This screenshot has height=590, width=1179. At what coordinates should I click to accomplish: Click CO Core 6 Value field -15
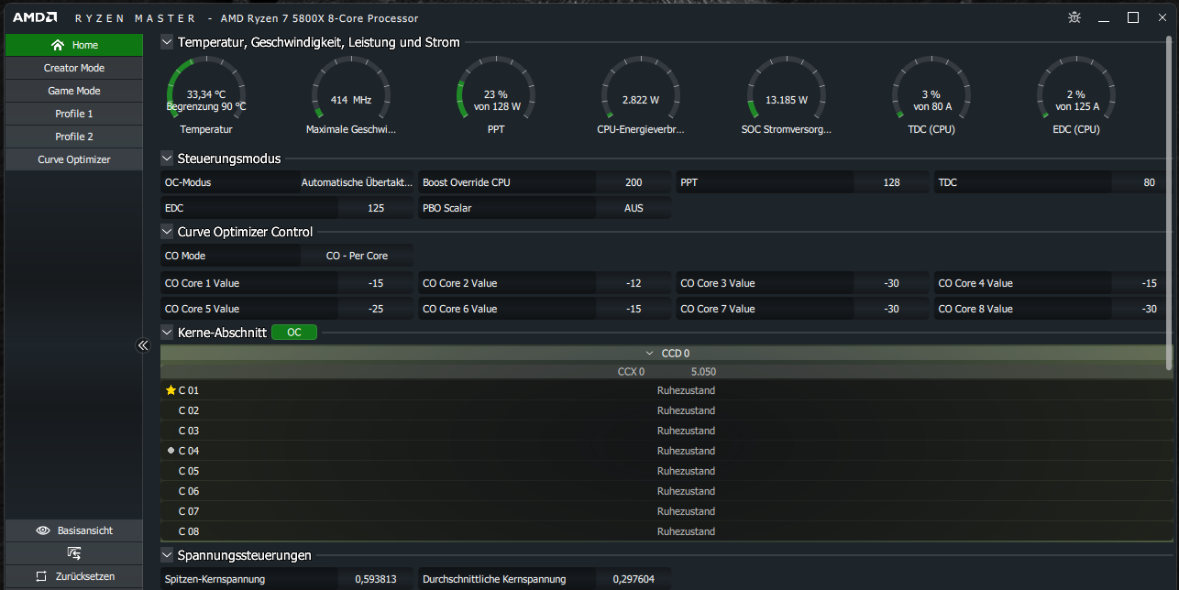point(634,309)
